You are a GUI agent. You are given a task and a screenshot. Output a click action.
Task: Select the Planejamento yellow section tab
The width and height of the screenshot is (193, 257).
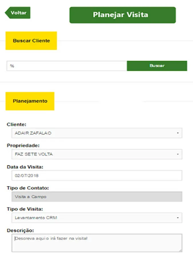tap(30, 101)
